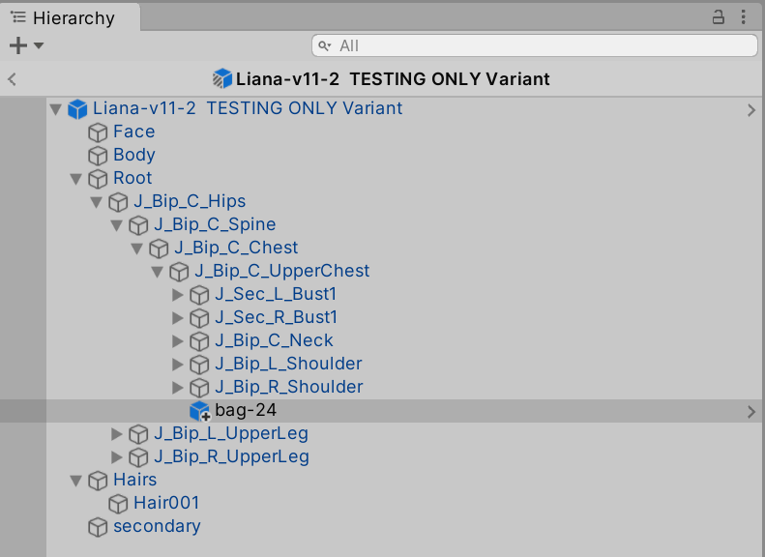Open the bag-24 prefab with its chevron

[751, 412]
